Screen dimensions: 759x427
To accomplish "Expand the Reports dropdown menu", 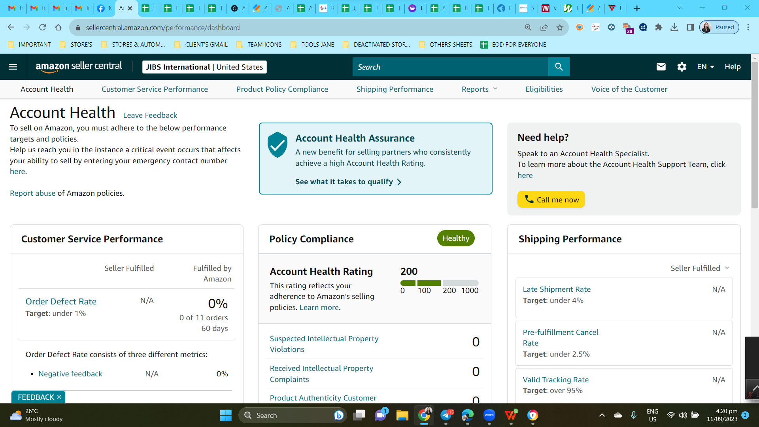I will [480, 89].
